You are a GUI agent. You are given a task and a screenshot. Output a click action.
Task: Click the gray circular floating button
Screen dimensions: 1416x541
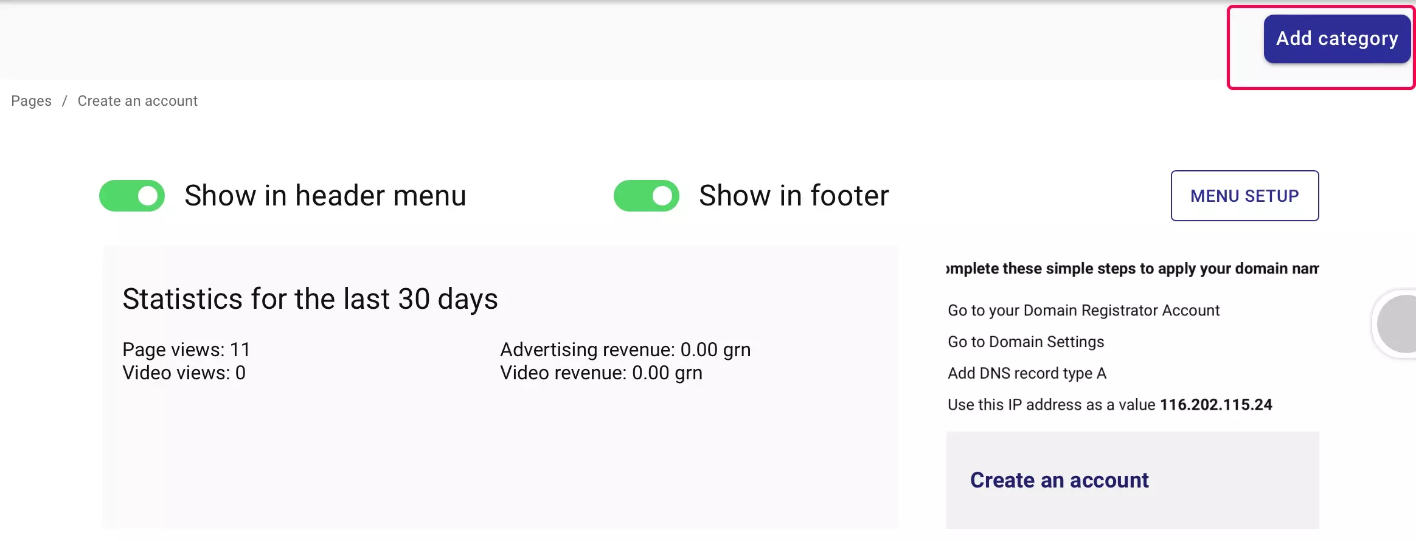(1399, 324)
